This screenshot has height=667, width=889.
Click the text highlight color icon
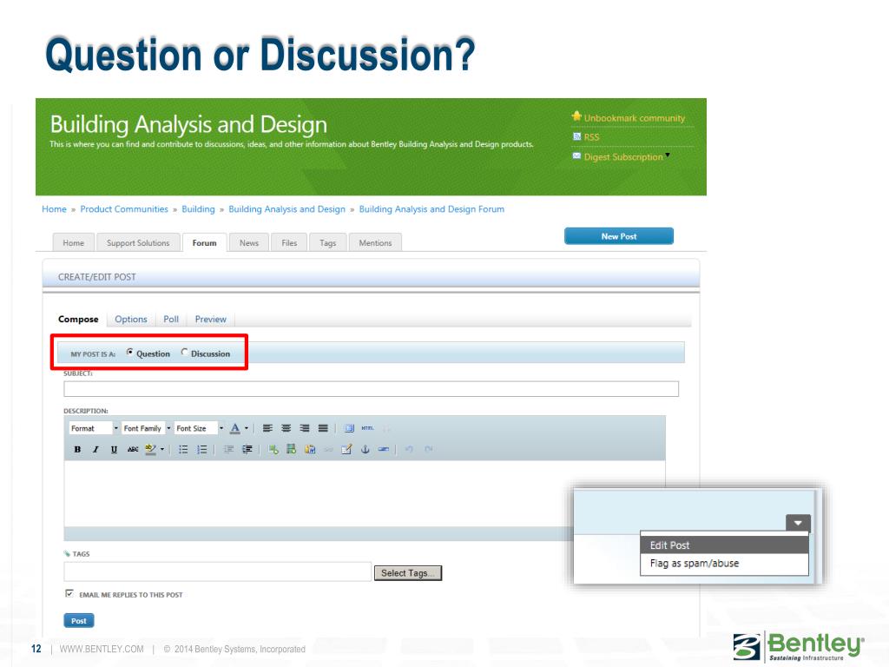[x=149, y=449]
